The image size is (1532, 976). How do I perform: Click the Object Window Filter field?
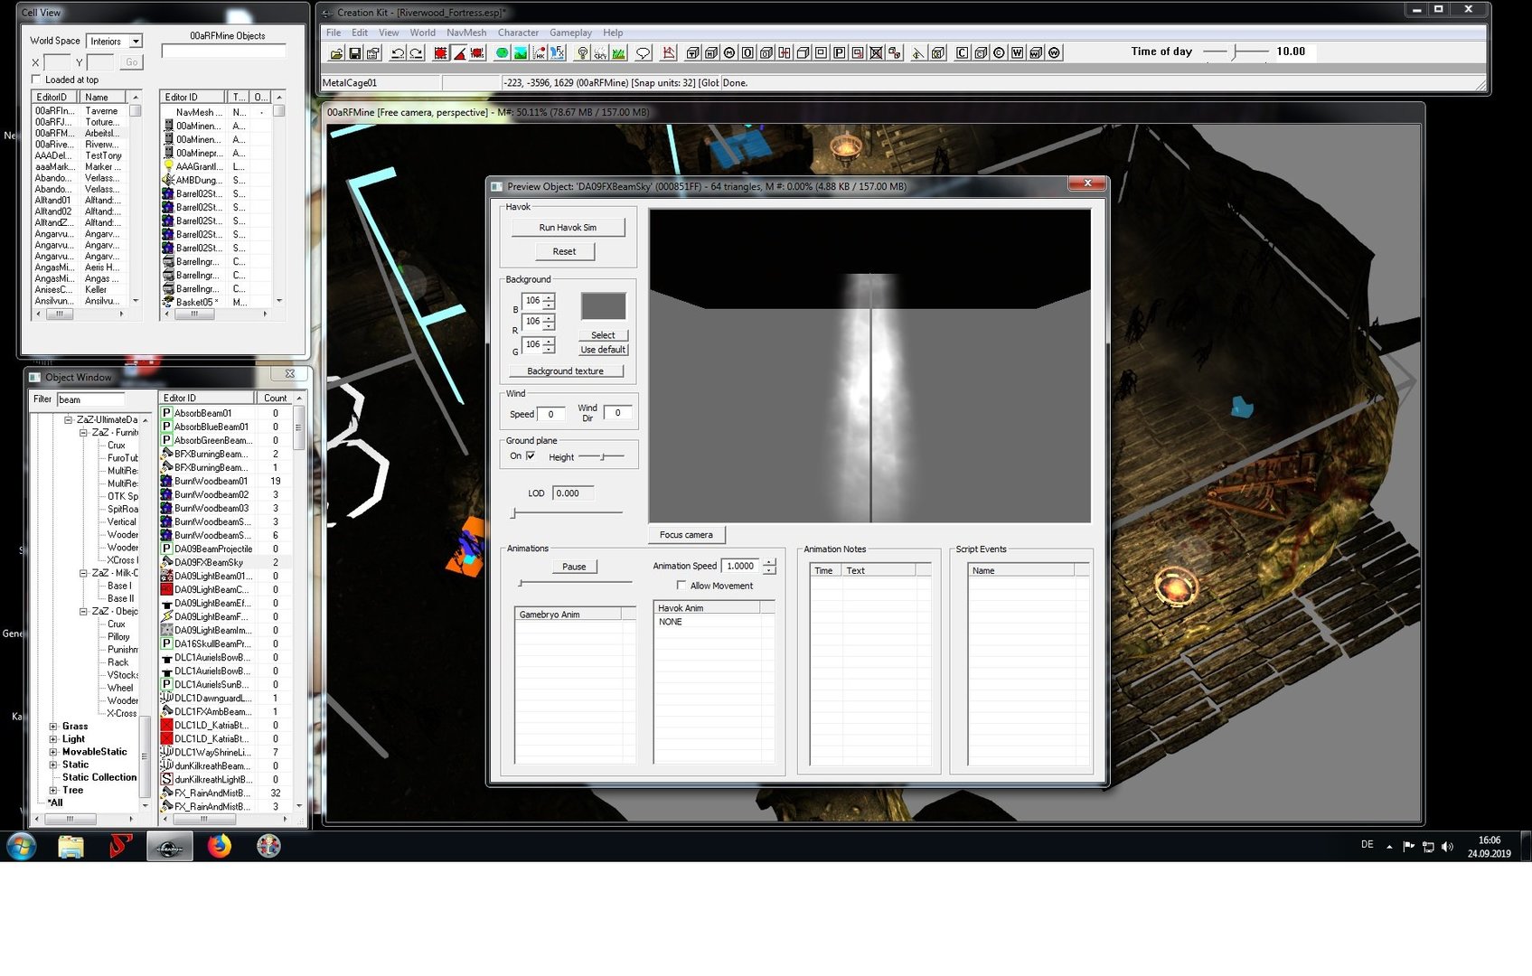[x=90, y=399]
